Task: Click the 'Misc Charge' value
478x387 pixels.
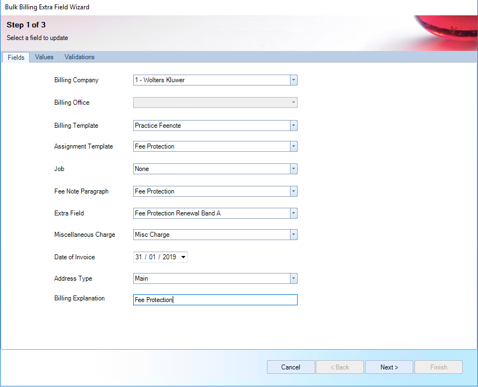Action: [x=152, y=235]
